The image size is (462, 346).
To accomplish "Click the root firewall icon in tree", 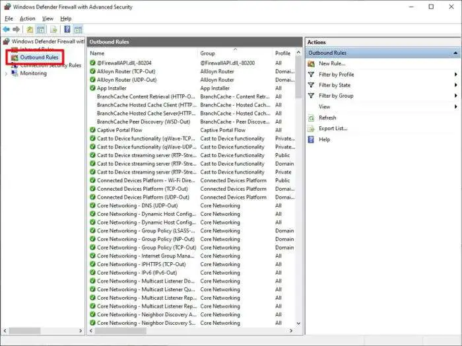I will (7, 41).
